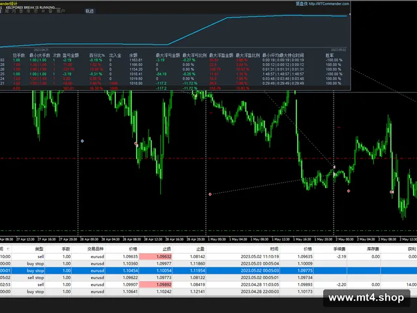The image size is (417, 313).
Task: Toggle sort arrow in first trade-table column
Action: tap(8, 249)
